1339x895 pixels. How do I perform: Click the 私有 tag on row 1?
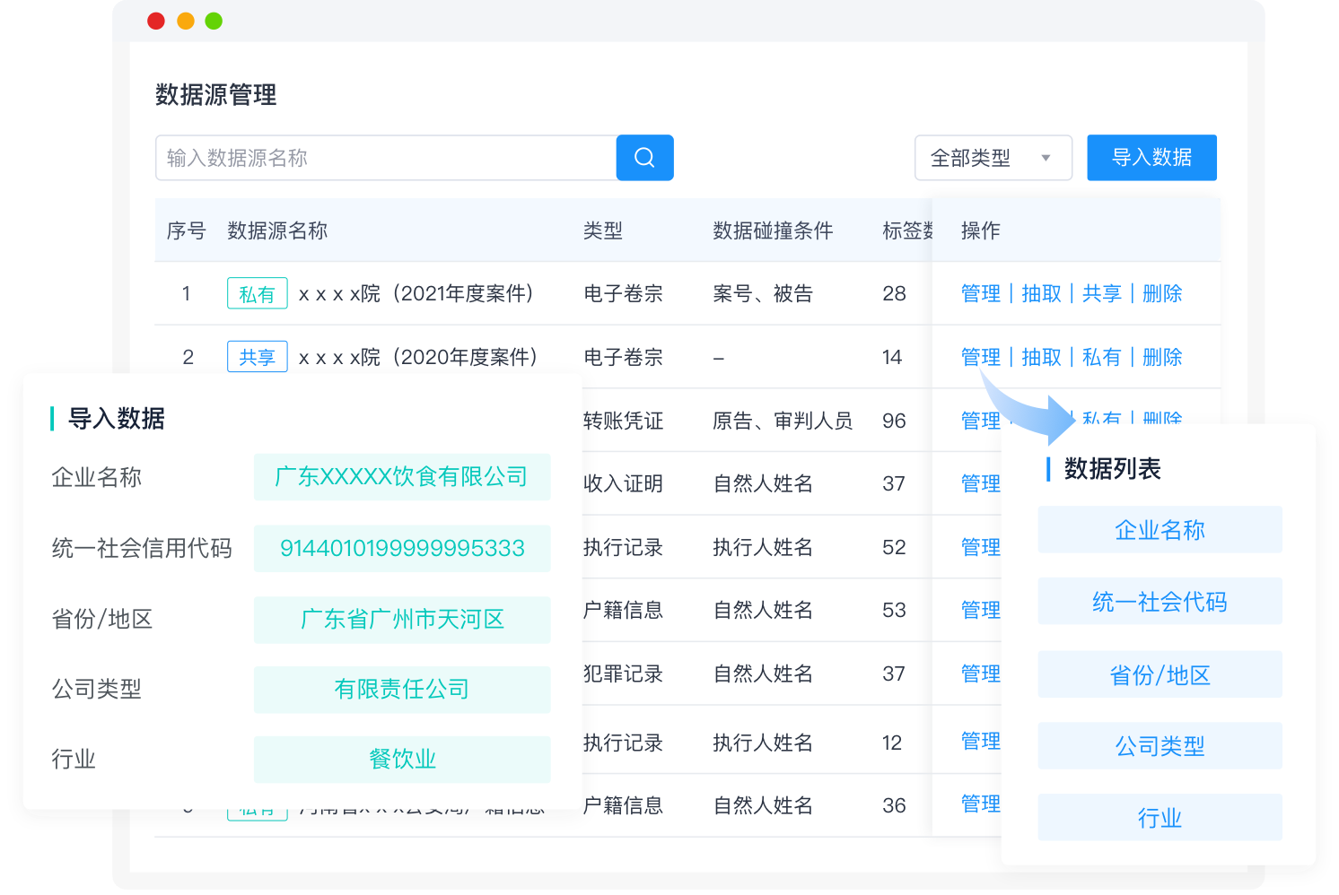[x=257, y=294]
